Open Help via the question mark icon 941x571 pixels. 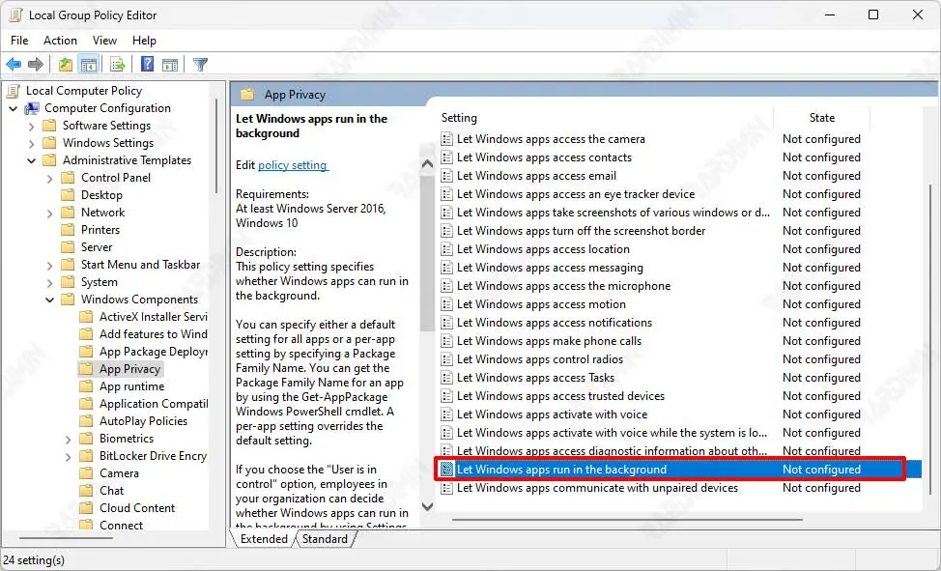(x=147, y=64)
